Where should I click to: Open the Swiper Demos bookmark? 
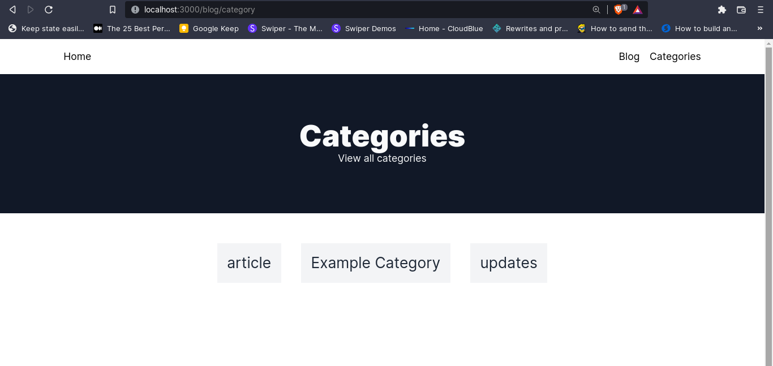coord(364,28)
